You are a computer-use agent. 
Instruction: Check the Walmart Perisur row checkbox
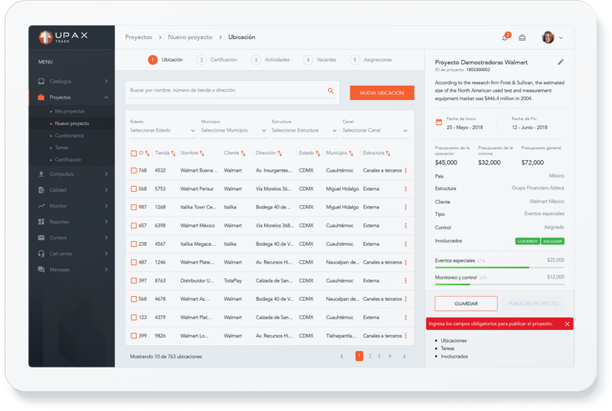click(x=133, y=188)
